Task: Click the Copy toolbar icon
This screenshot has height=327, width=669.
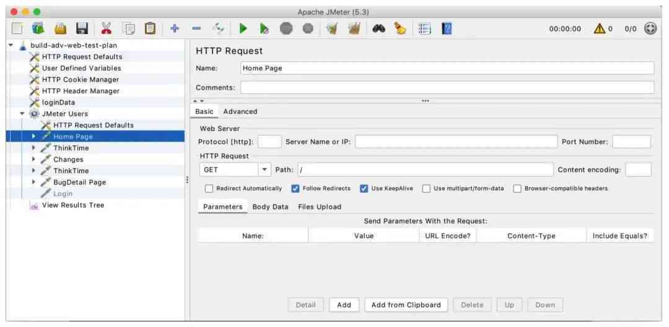Action: coord(128,28)
